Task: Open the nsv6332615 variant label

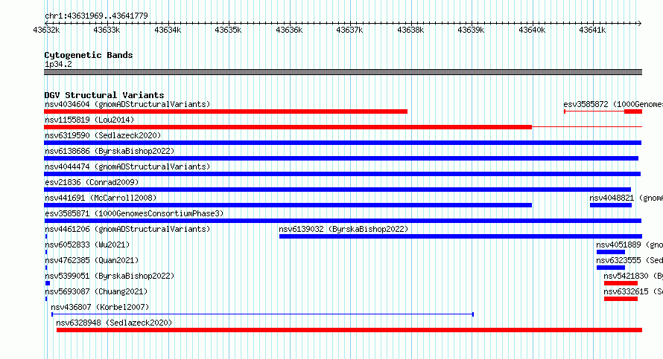Action: [x=633, y=291]
